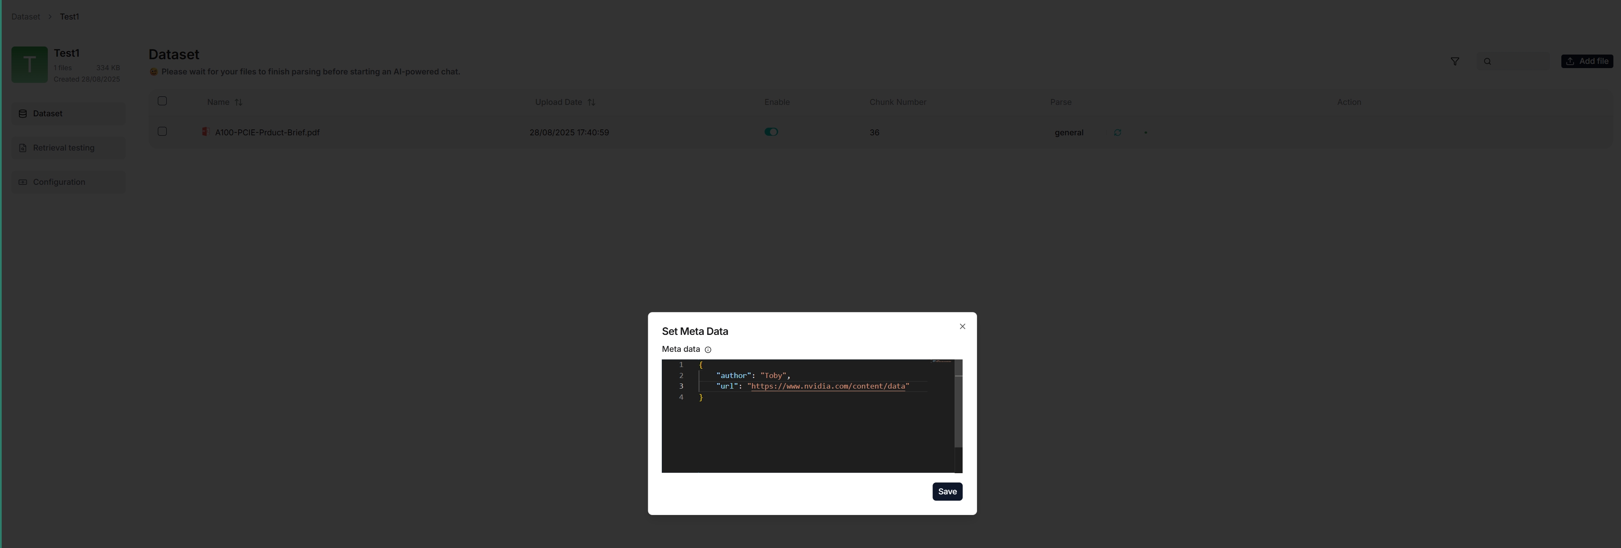Click the search magnifier icon
Image resolution: width=1621 pixels, height=548 pixels.
tap(1488, 61)
